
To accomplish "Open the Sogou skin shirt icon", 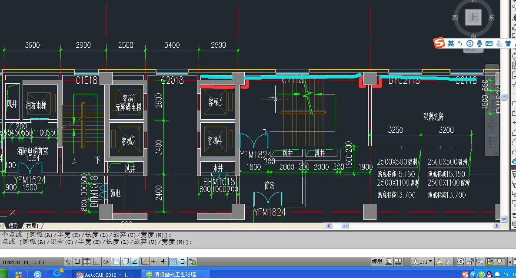I will click(508, 43).
